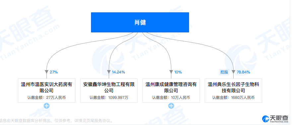Click 认缴金额：1099.997万 text
Screen dimensions: 295x125
pyautogui.click(x=109, y=98)
